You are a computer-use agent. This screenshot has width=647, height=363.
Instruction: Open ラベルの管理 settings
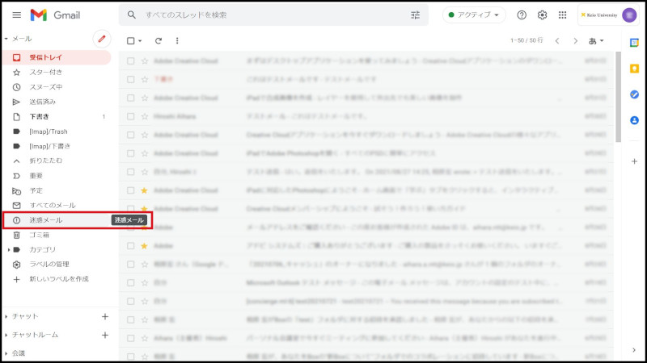[49, 265]
